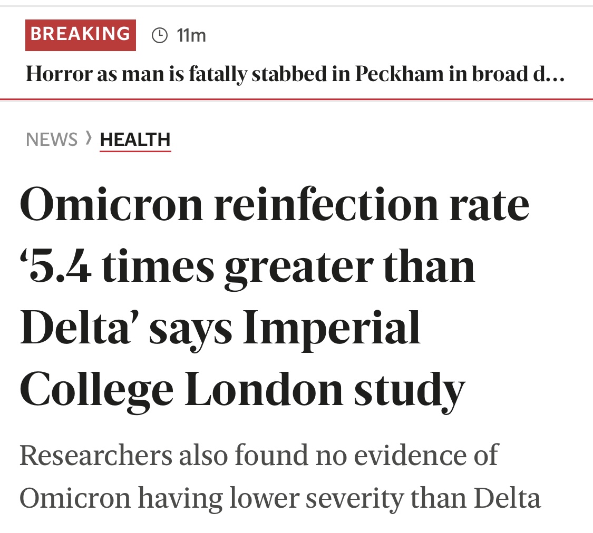593x533 pixels.
Task: Click the '5.4 times greater than' headline line
Action: (247, 268)
